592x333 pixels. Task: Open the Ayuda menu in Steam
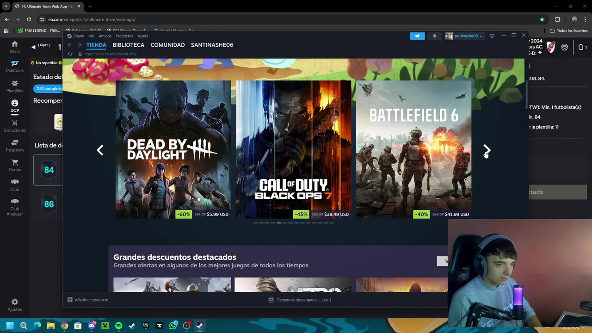[143, 36]
